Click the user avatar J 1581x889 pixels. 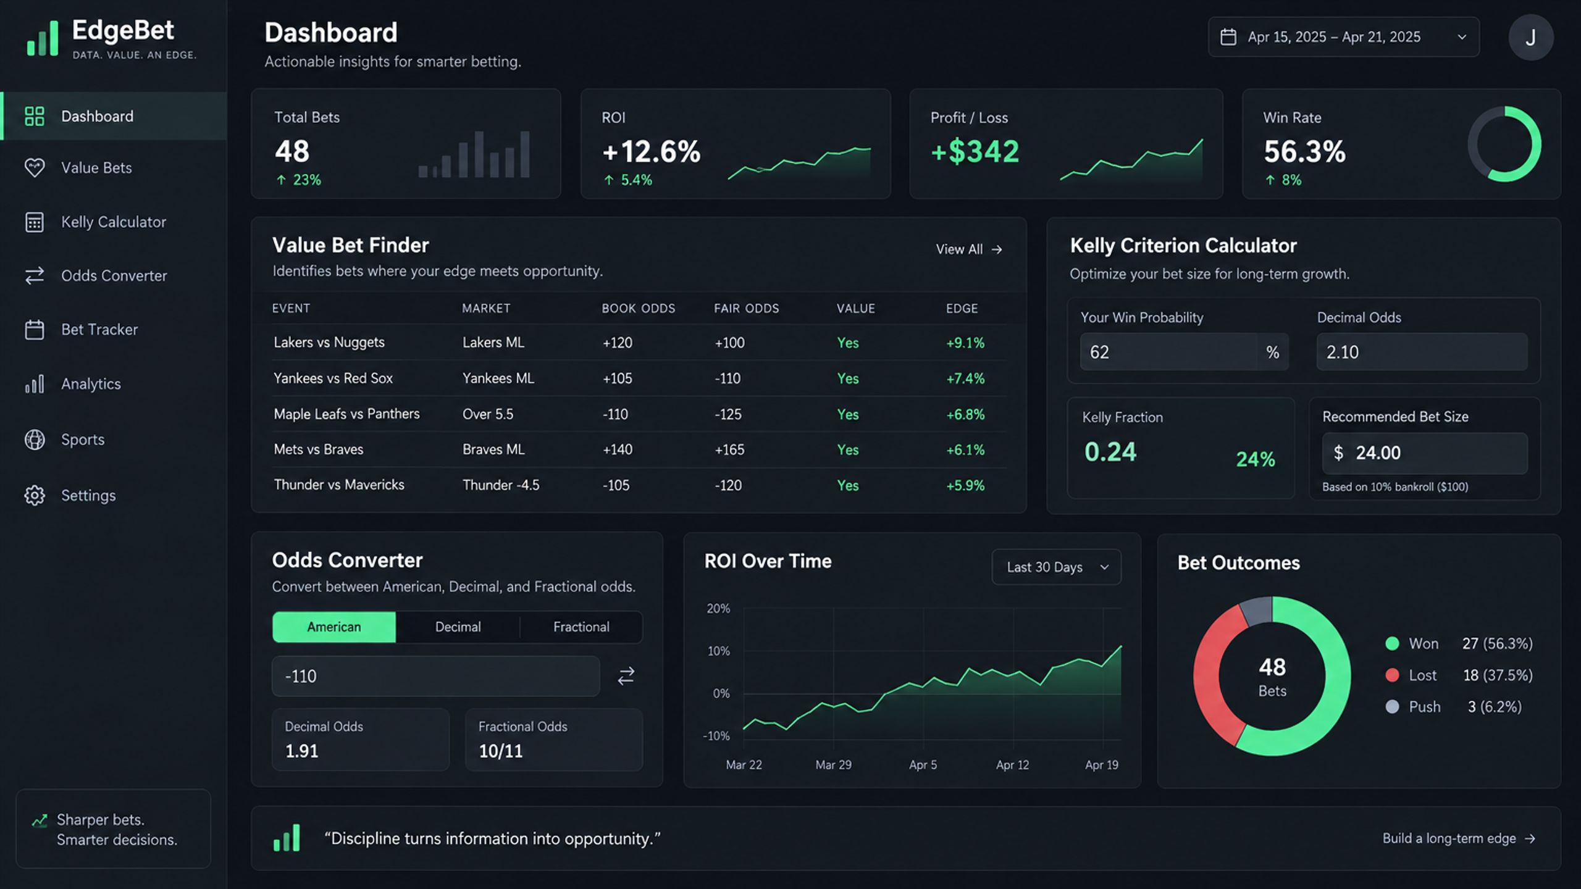coord(1530,38)
